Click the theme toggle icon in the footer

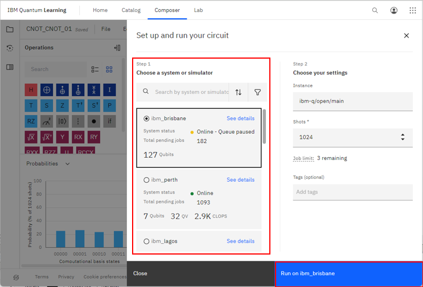coord(16,277)
